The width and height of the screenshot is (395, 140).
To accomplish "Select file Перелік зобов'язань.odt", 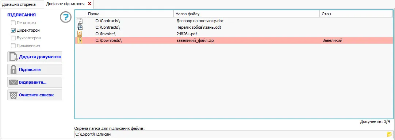I will tap(199, 27).
